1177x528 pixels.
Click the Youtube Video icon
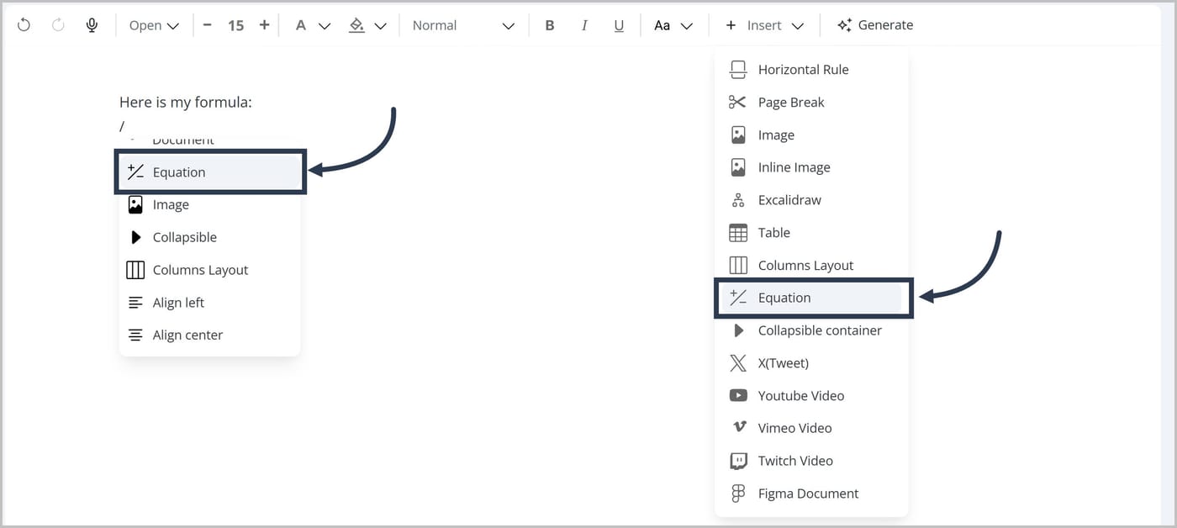[738, 395]
